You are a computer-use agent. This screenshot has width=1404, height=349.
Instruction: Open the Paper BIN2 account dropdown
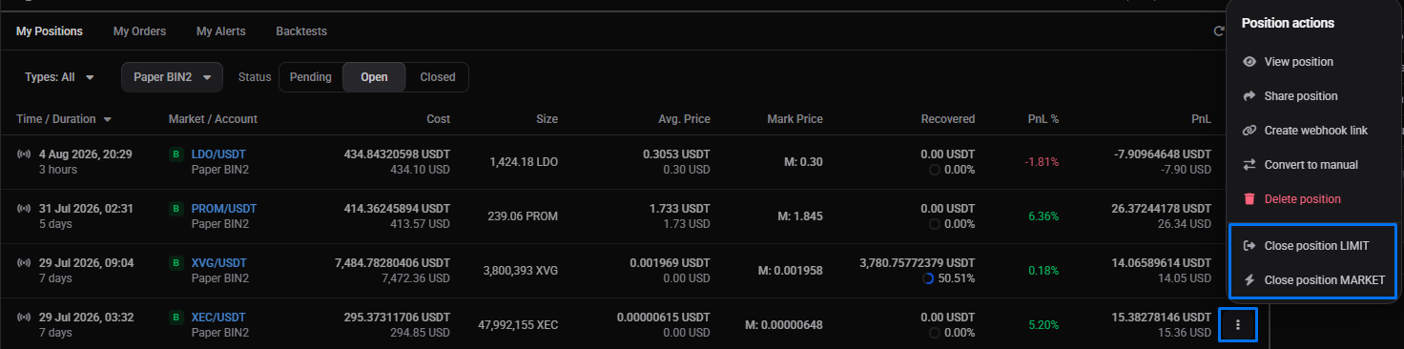tap(172, 77)
